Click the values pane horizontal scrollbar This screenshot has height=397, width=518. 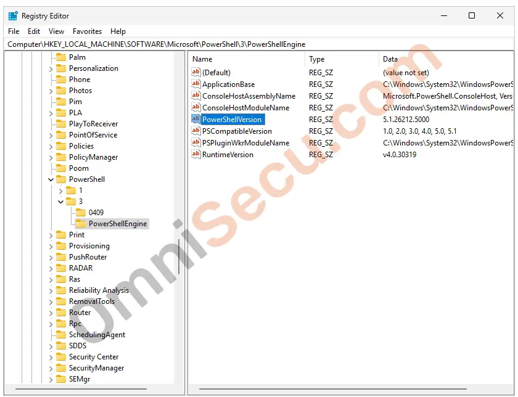(x=332, y=389)
